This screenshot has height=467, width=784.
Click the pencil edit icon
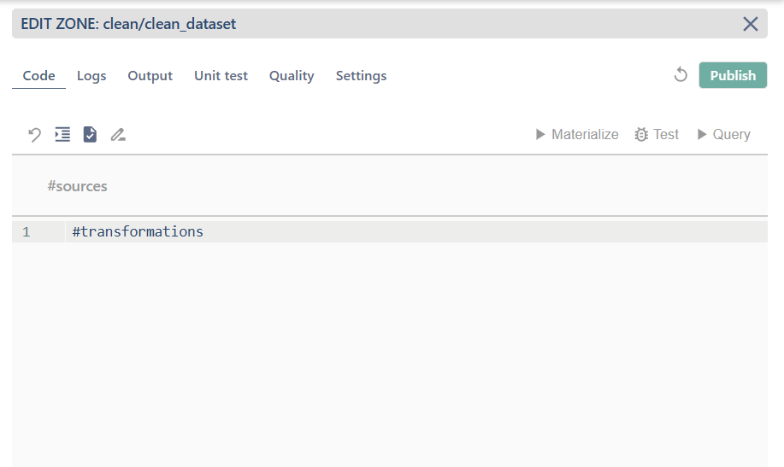click(118, 134)
